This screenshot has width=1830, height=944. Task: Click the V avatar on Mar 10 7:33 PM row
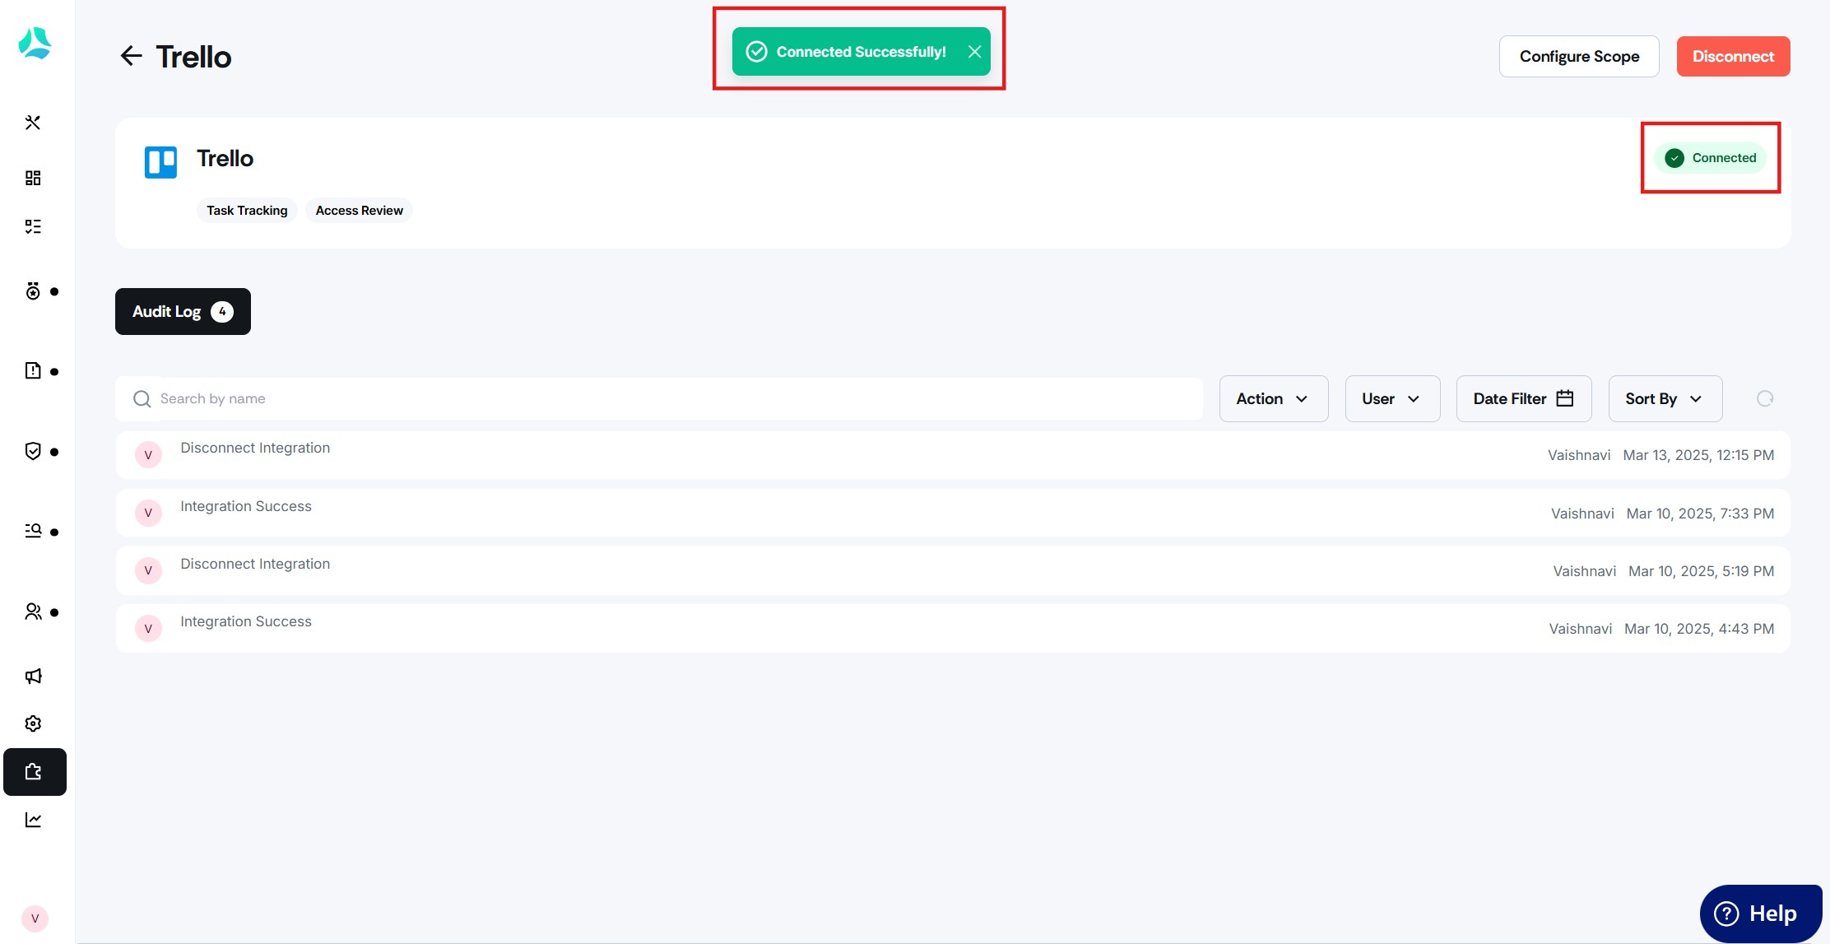[148, 513]
